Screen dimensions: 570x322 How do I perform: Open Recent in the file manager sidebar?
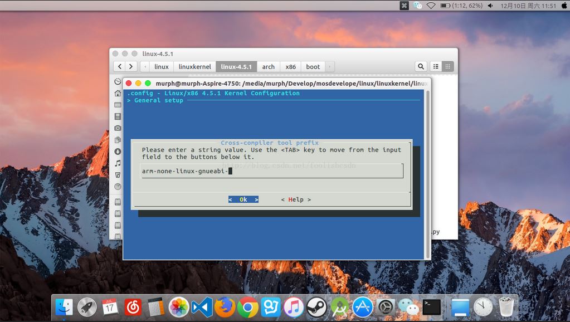(118, 81)
